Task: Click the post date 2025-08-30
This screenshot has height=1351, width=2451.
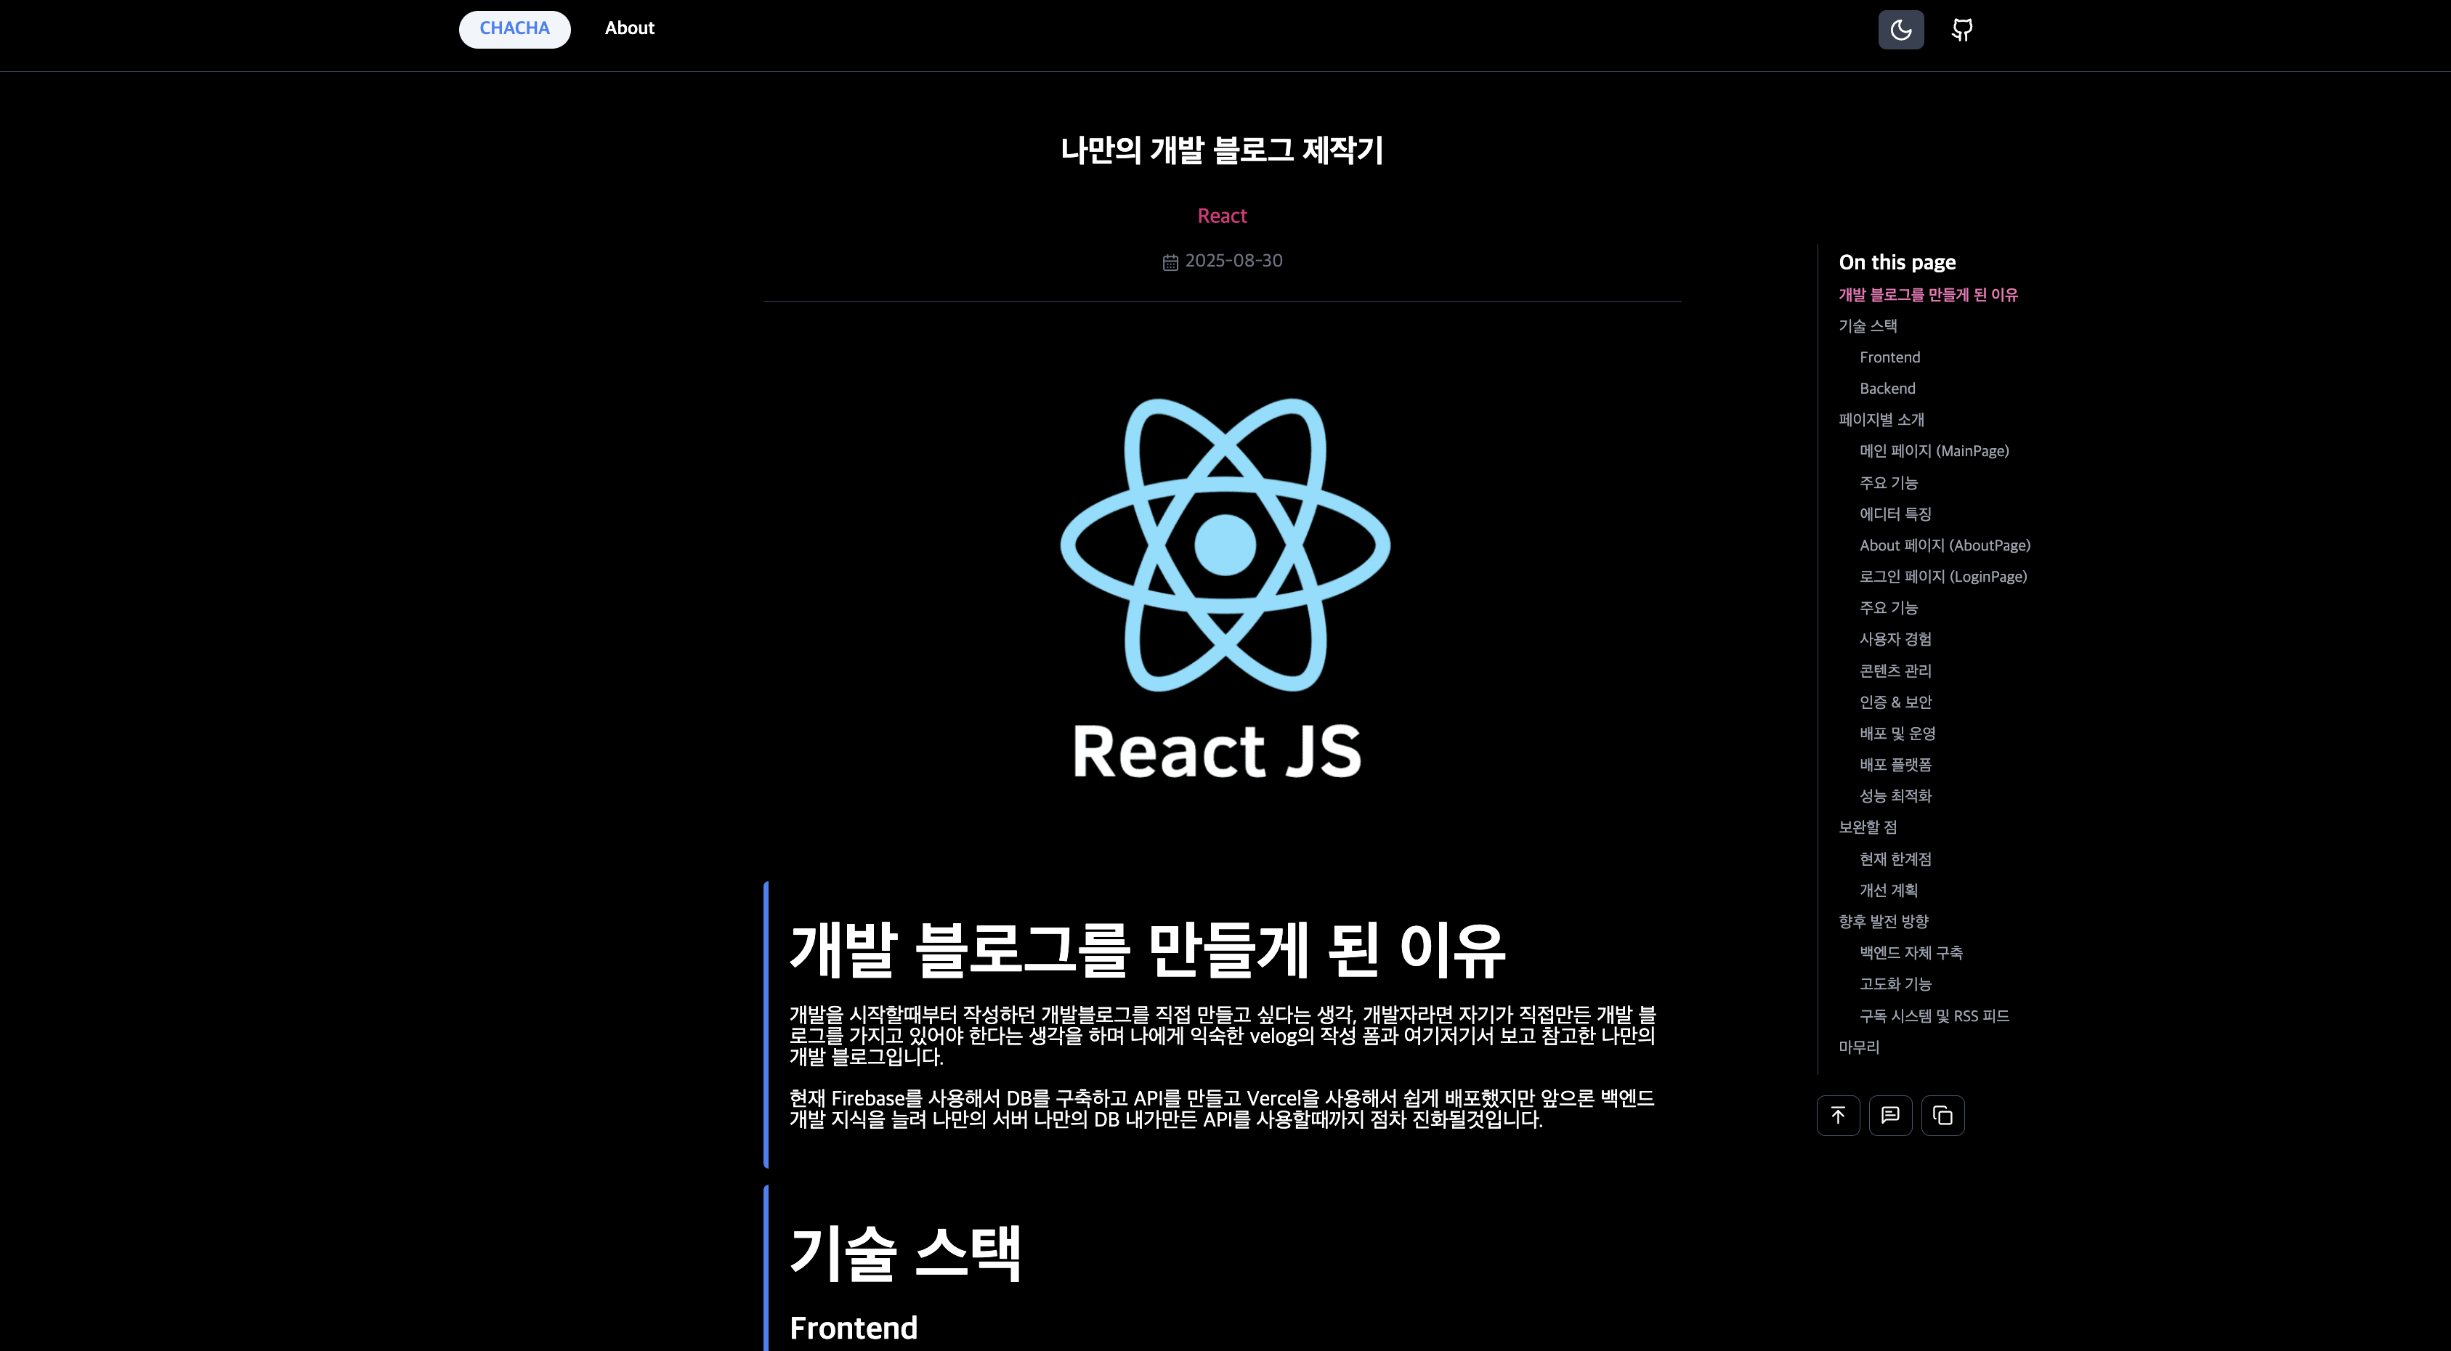Action: [1233, 261]
